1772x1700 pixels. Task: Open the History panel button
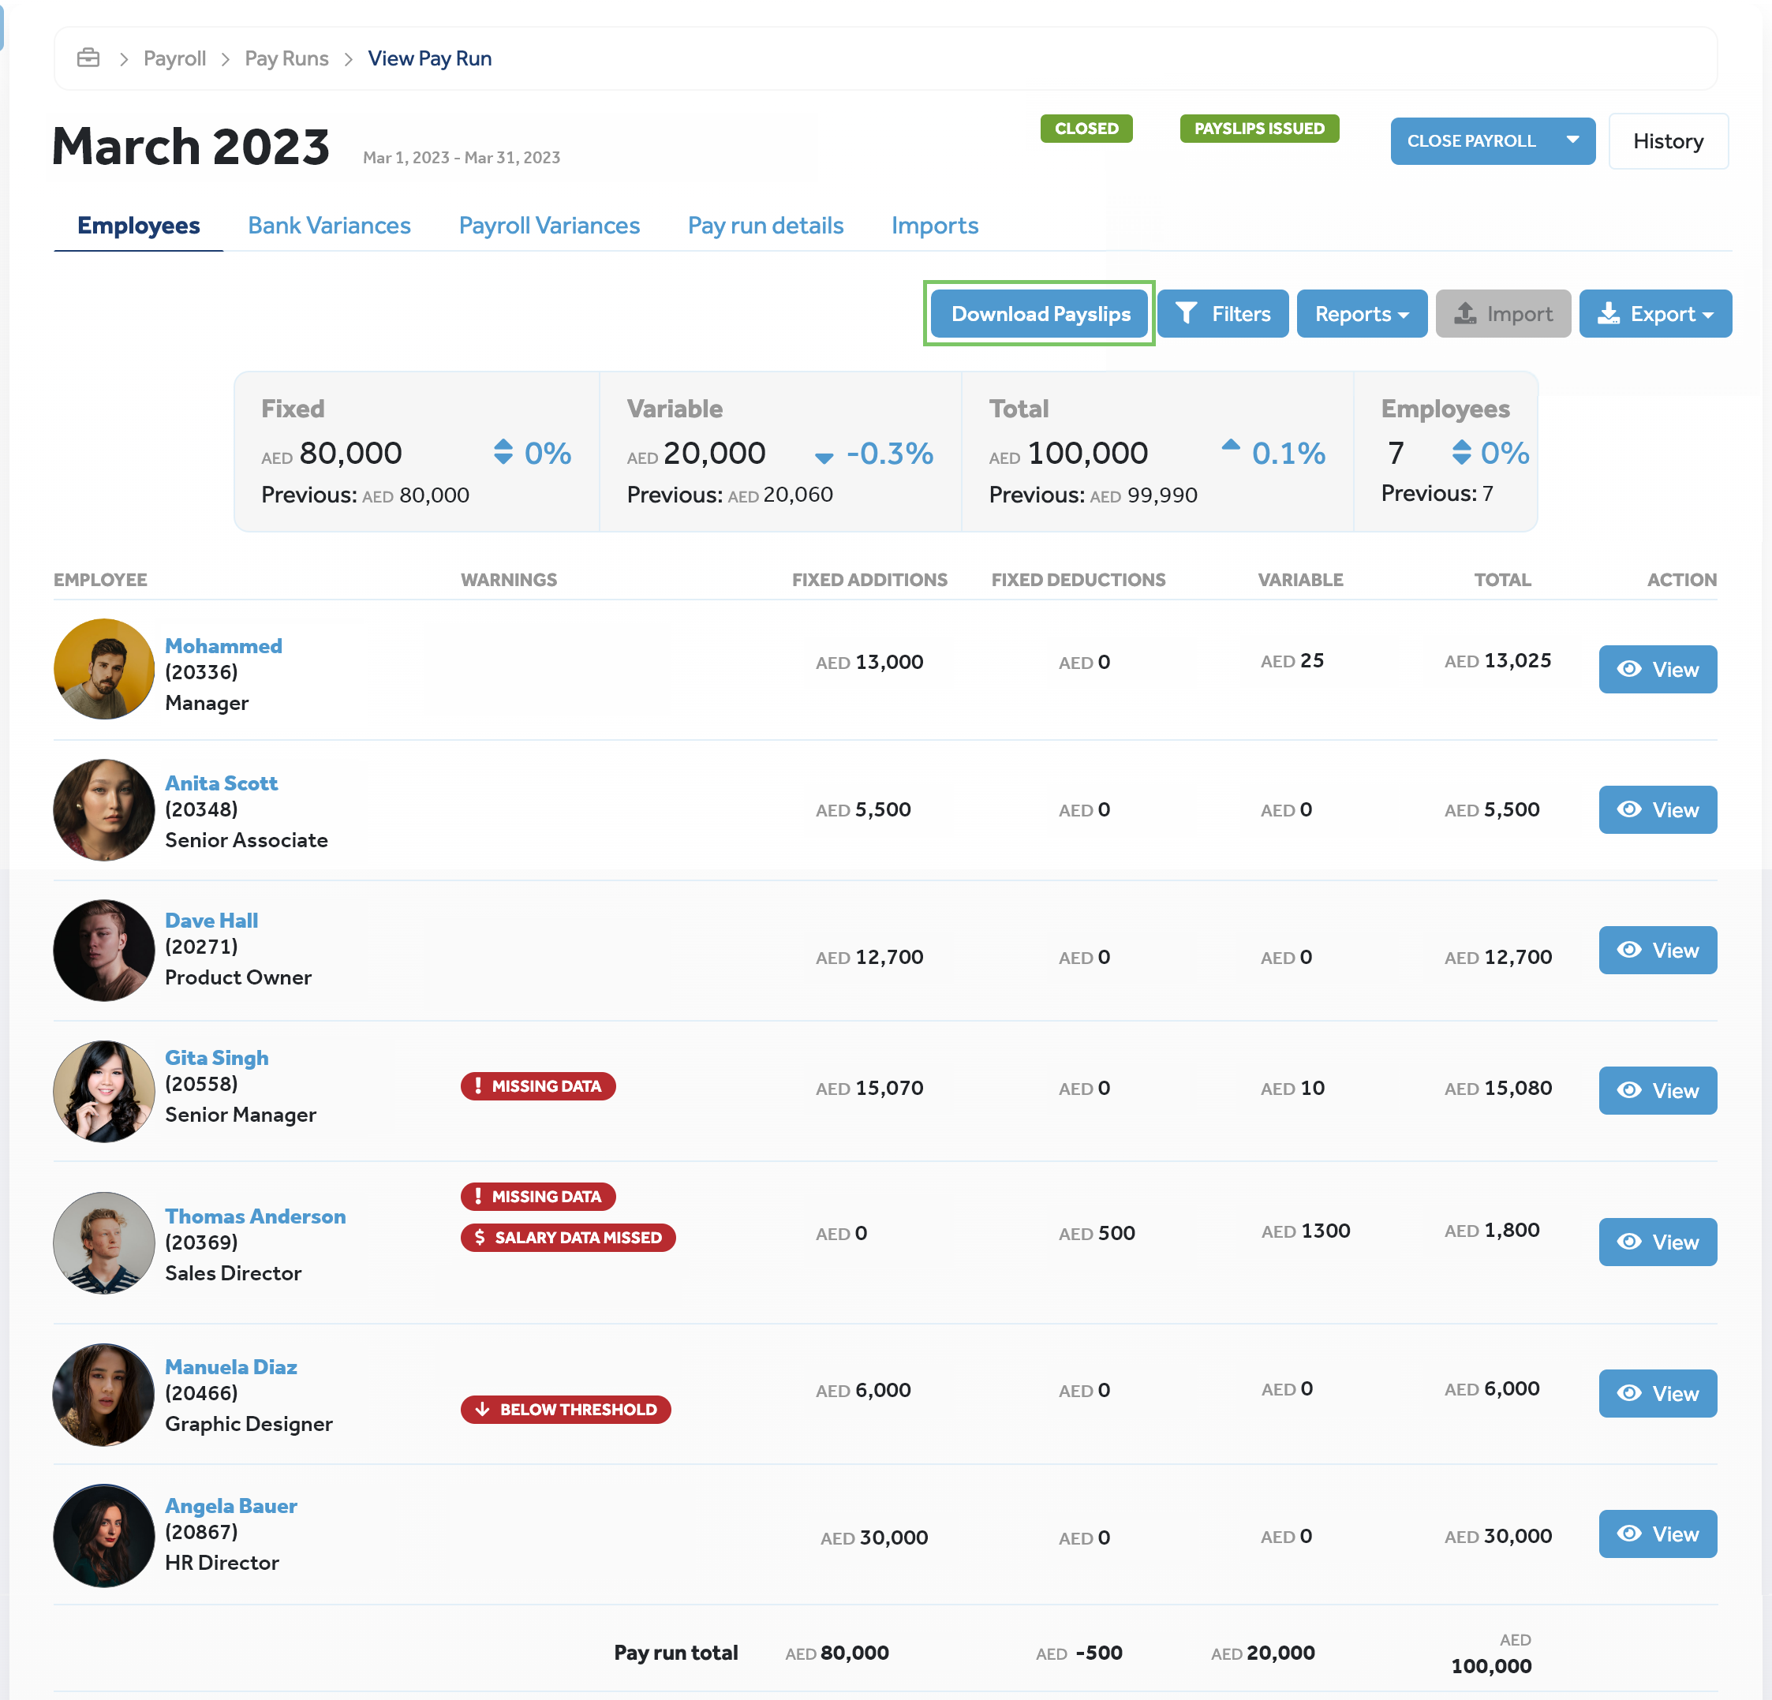click(1667, 141)
